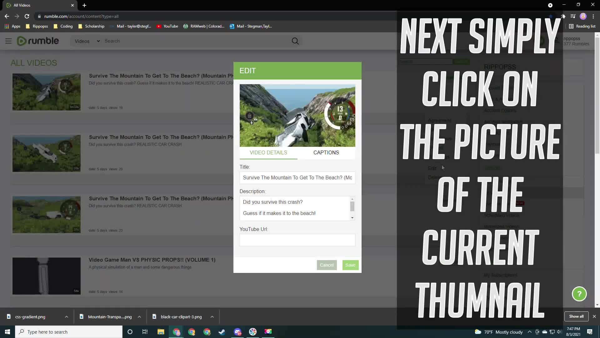Switch to the CAPTIONS tab
The image size is (600, 338).
pos(326,152)
